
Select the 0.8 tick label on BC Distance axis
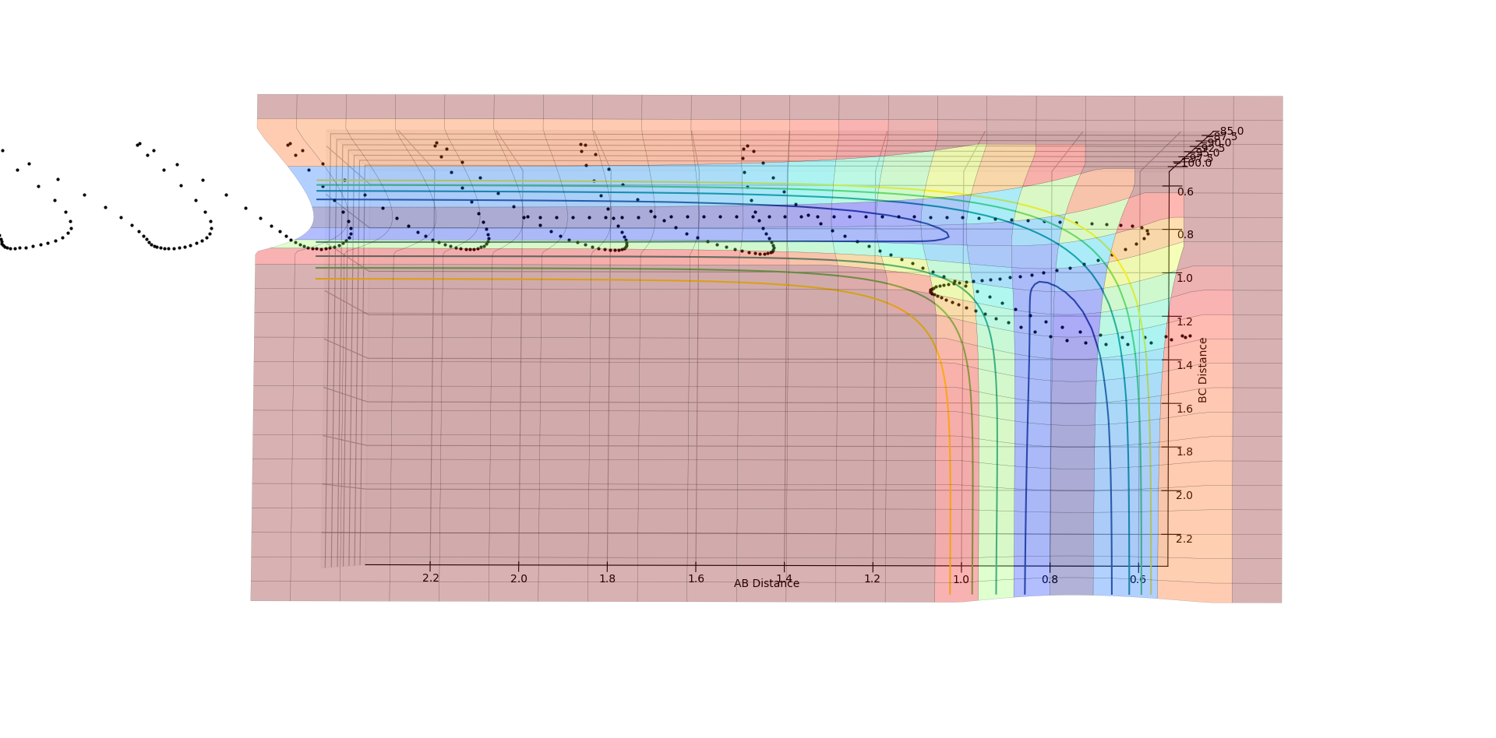tap(1185, 234)
